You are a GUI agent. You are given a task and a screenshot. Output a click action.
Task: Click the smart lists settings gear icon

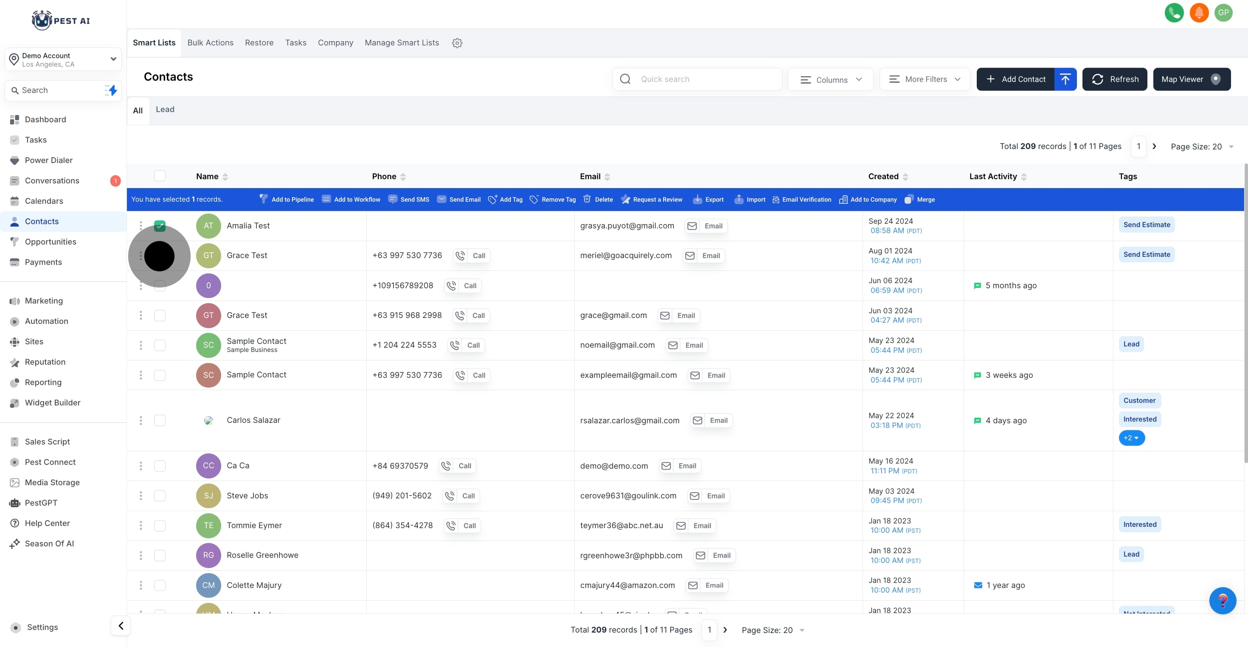pos(457,43)
